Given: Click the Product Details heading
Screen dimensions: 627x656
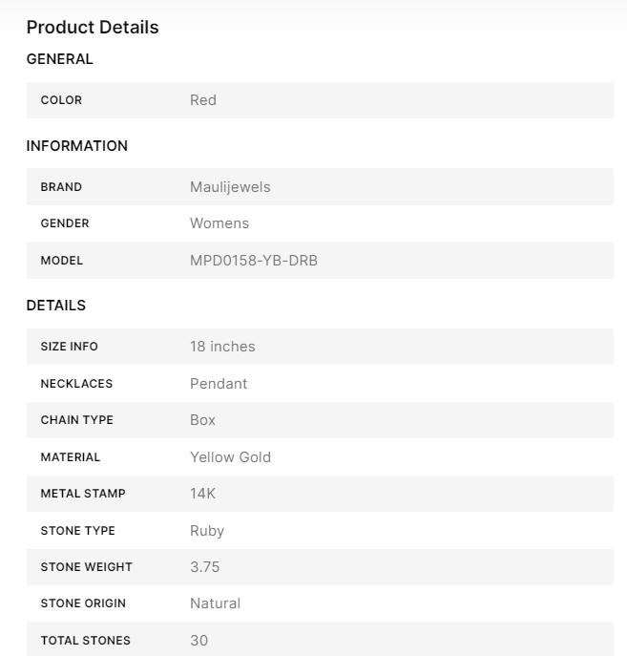Looking at the screenshot, I should [93, 27].
